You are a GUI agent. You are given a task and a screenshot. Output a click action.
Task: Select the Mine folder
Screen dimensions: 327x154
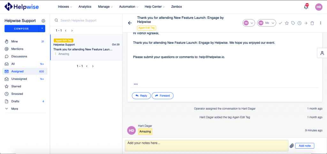pos(25,41)
